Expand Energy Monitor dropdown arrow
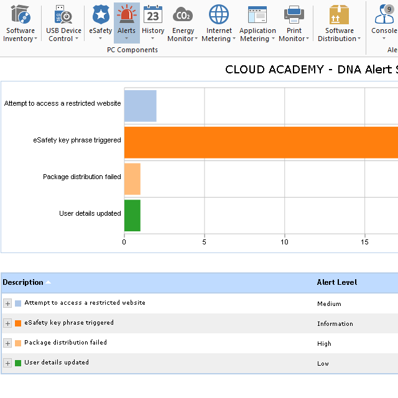Screen dimensions: 398x398 coord(197,39)
